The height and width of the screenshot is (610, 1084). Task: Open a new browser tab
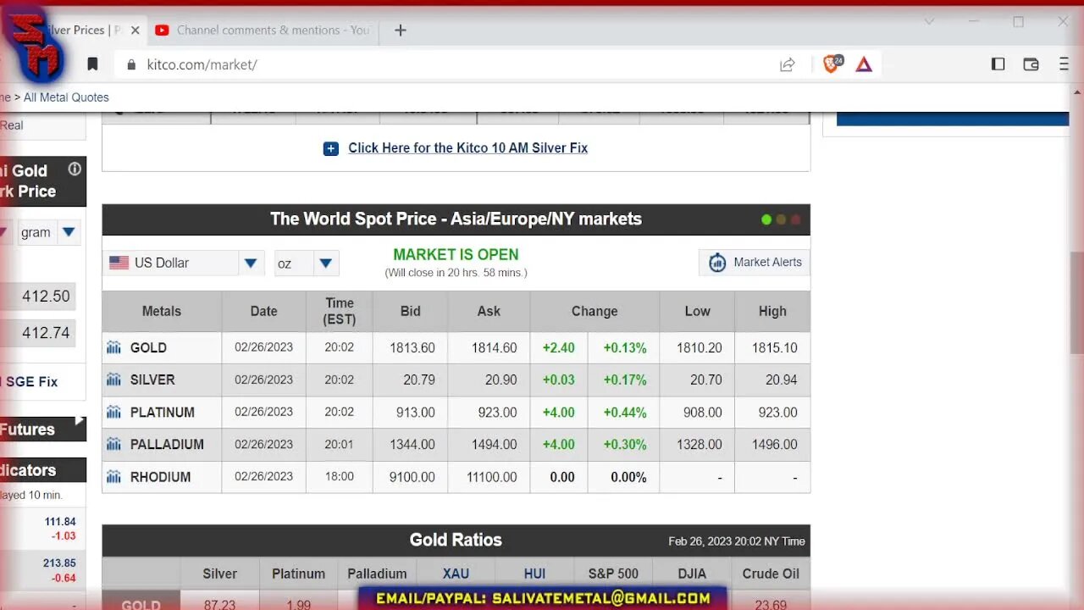tap(401, 30)
